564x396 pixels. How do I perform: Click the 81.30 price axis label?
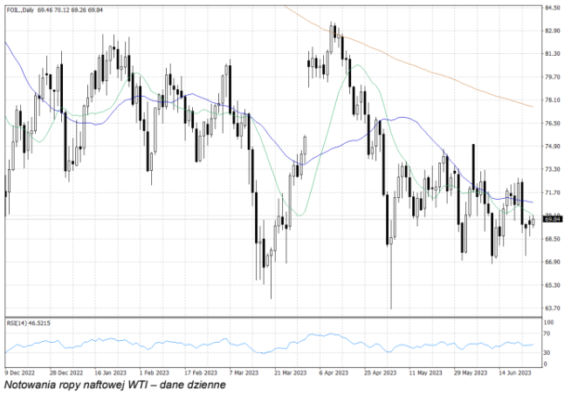point(553,54)
